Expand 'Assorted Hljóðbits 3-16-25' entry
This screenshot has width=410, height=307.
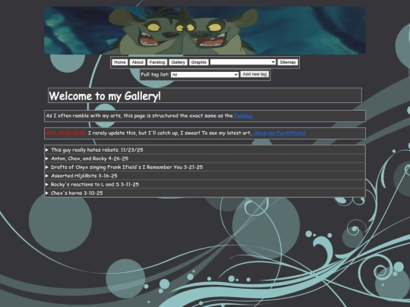click(205, 176)
